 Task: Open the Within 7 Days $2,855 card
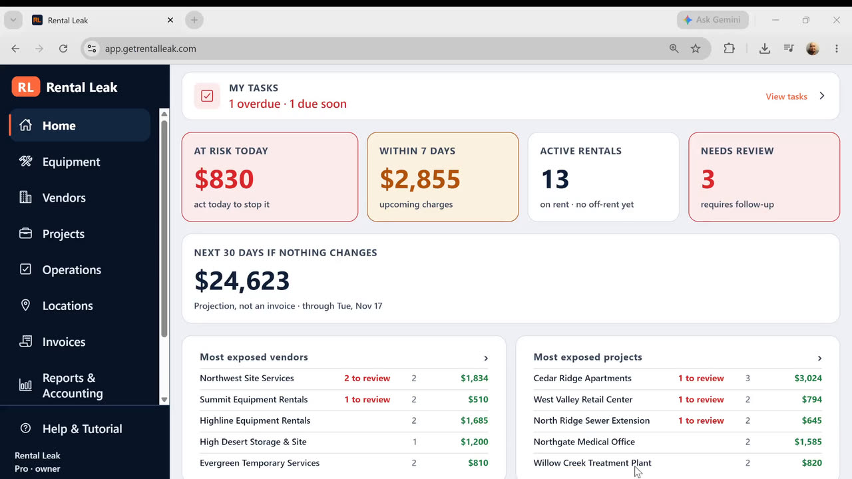443,177
